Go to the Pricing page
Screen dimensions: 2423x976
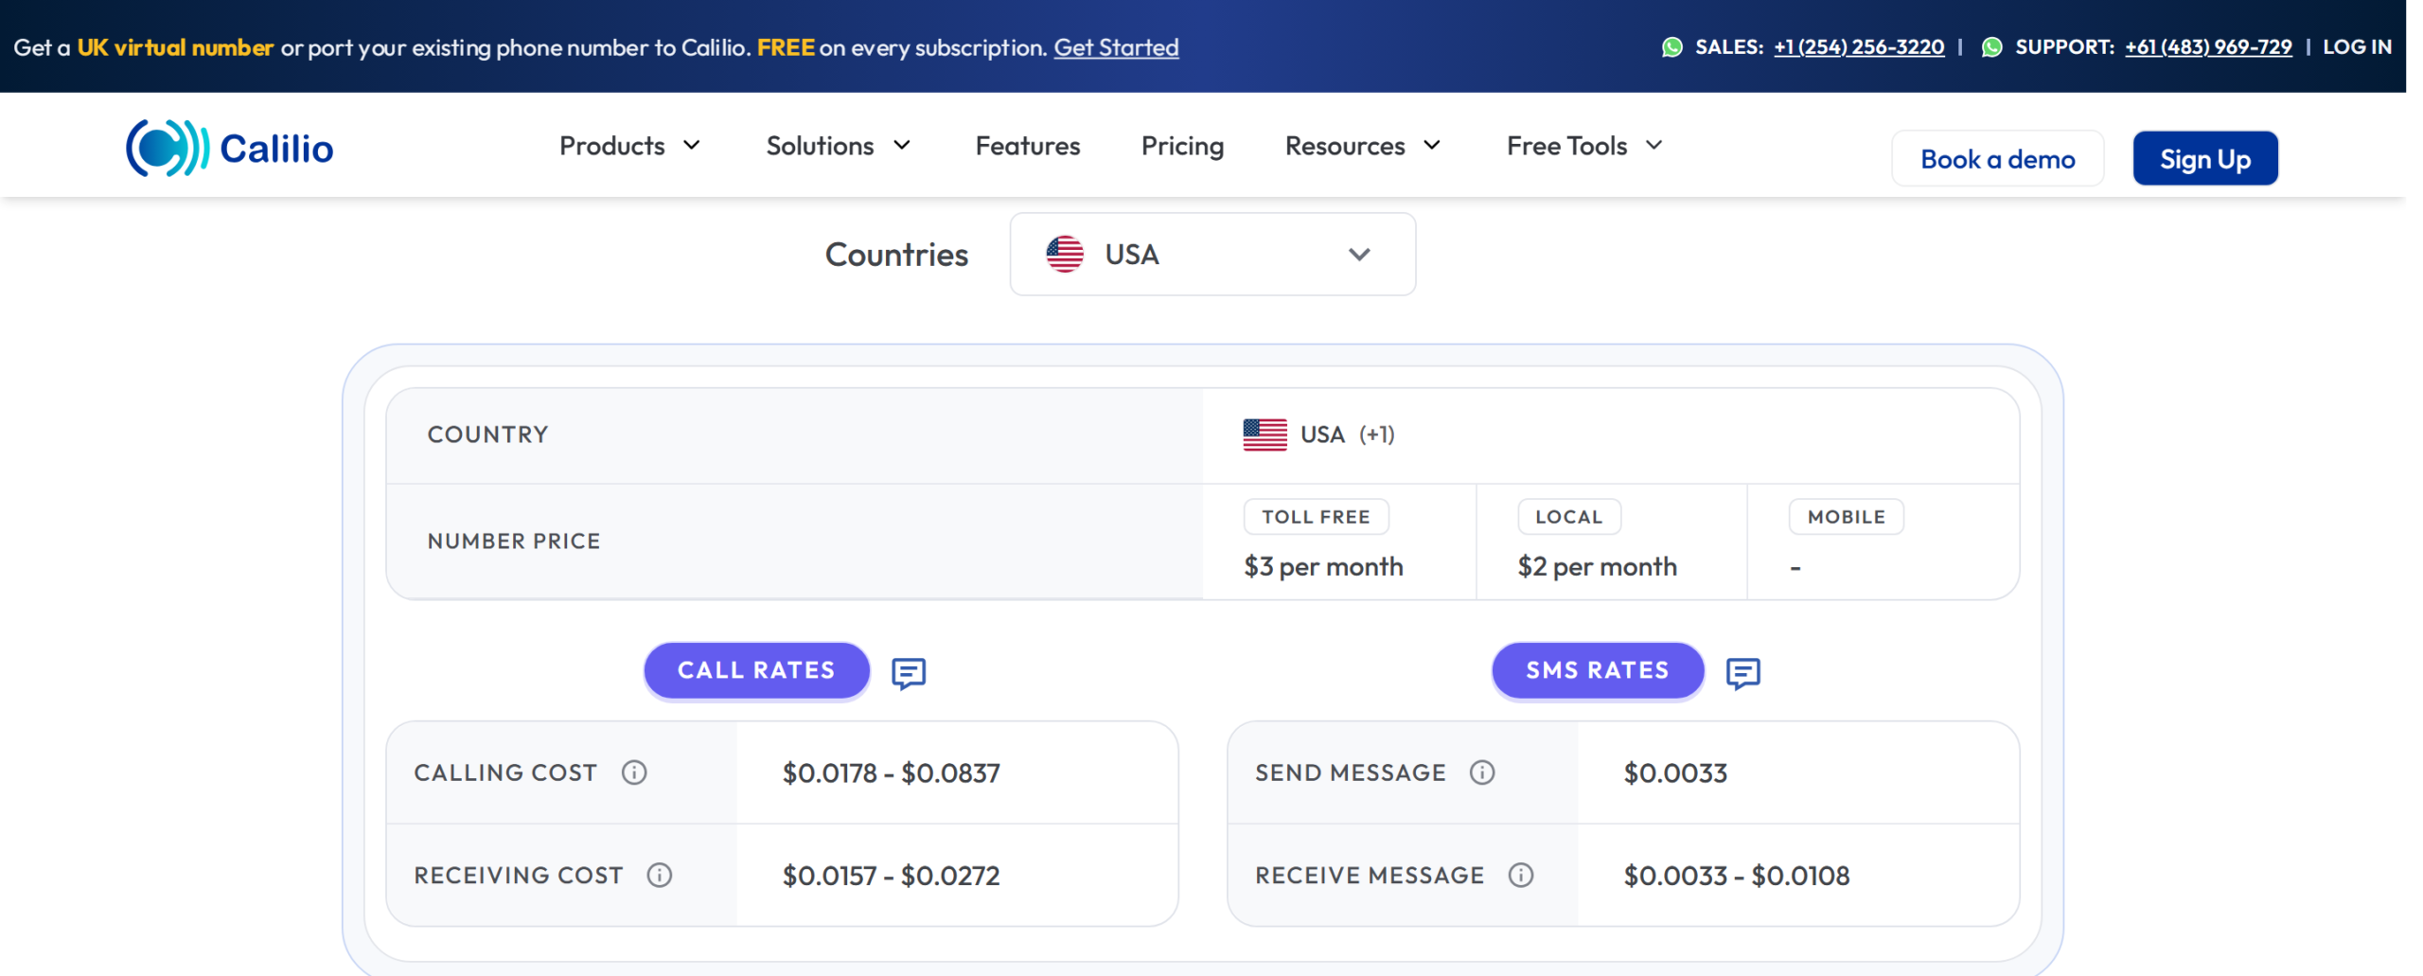(x=1182, y=146)
